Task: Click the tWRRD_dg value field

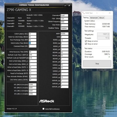Action: point(65,68)
